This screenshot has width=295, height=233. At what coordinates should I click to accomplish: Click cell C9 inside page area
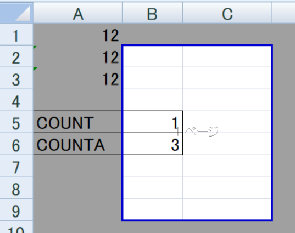pos(227,209)
